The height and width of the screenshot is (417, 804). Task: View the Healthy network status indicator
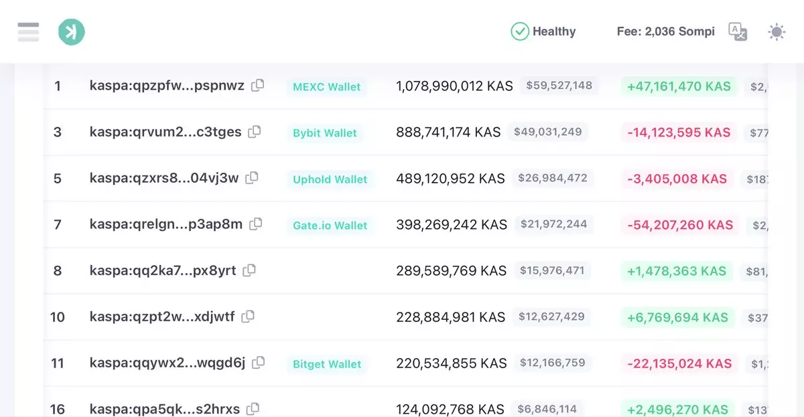(x=543, y=31)
